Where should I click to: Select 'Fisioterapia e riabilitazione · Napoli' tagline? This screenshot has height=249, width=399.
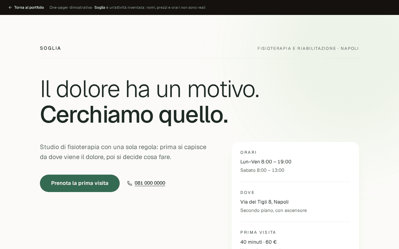click(308, 49)
